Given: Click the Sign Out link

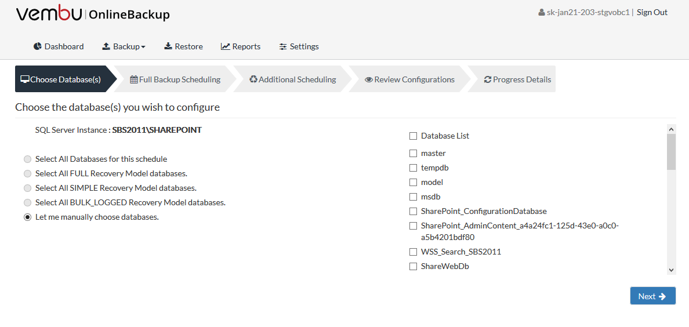Looking at the screenshot, I should click(x=652, y=12).
